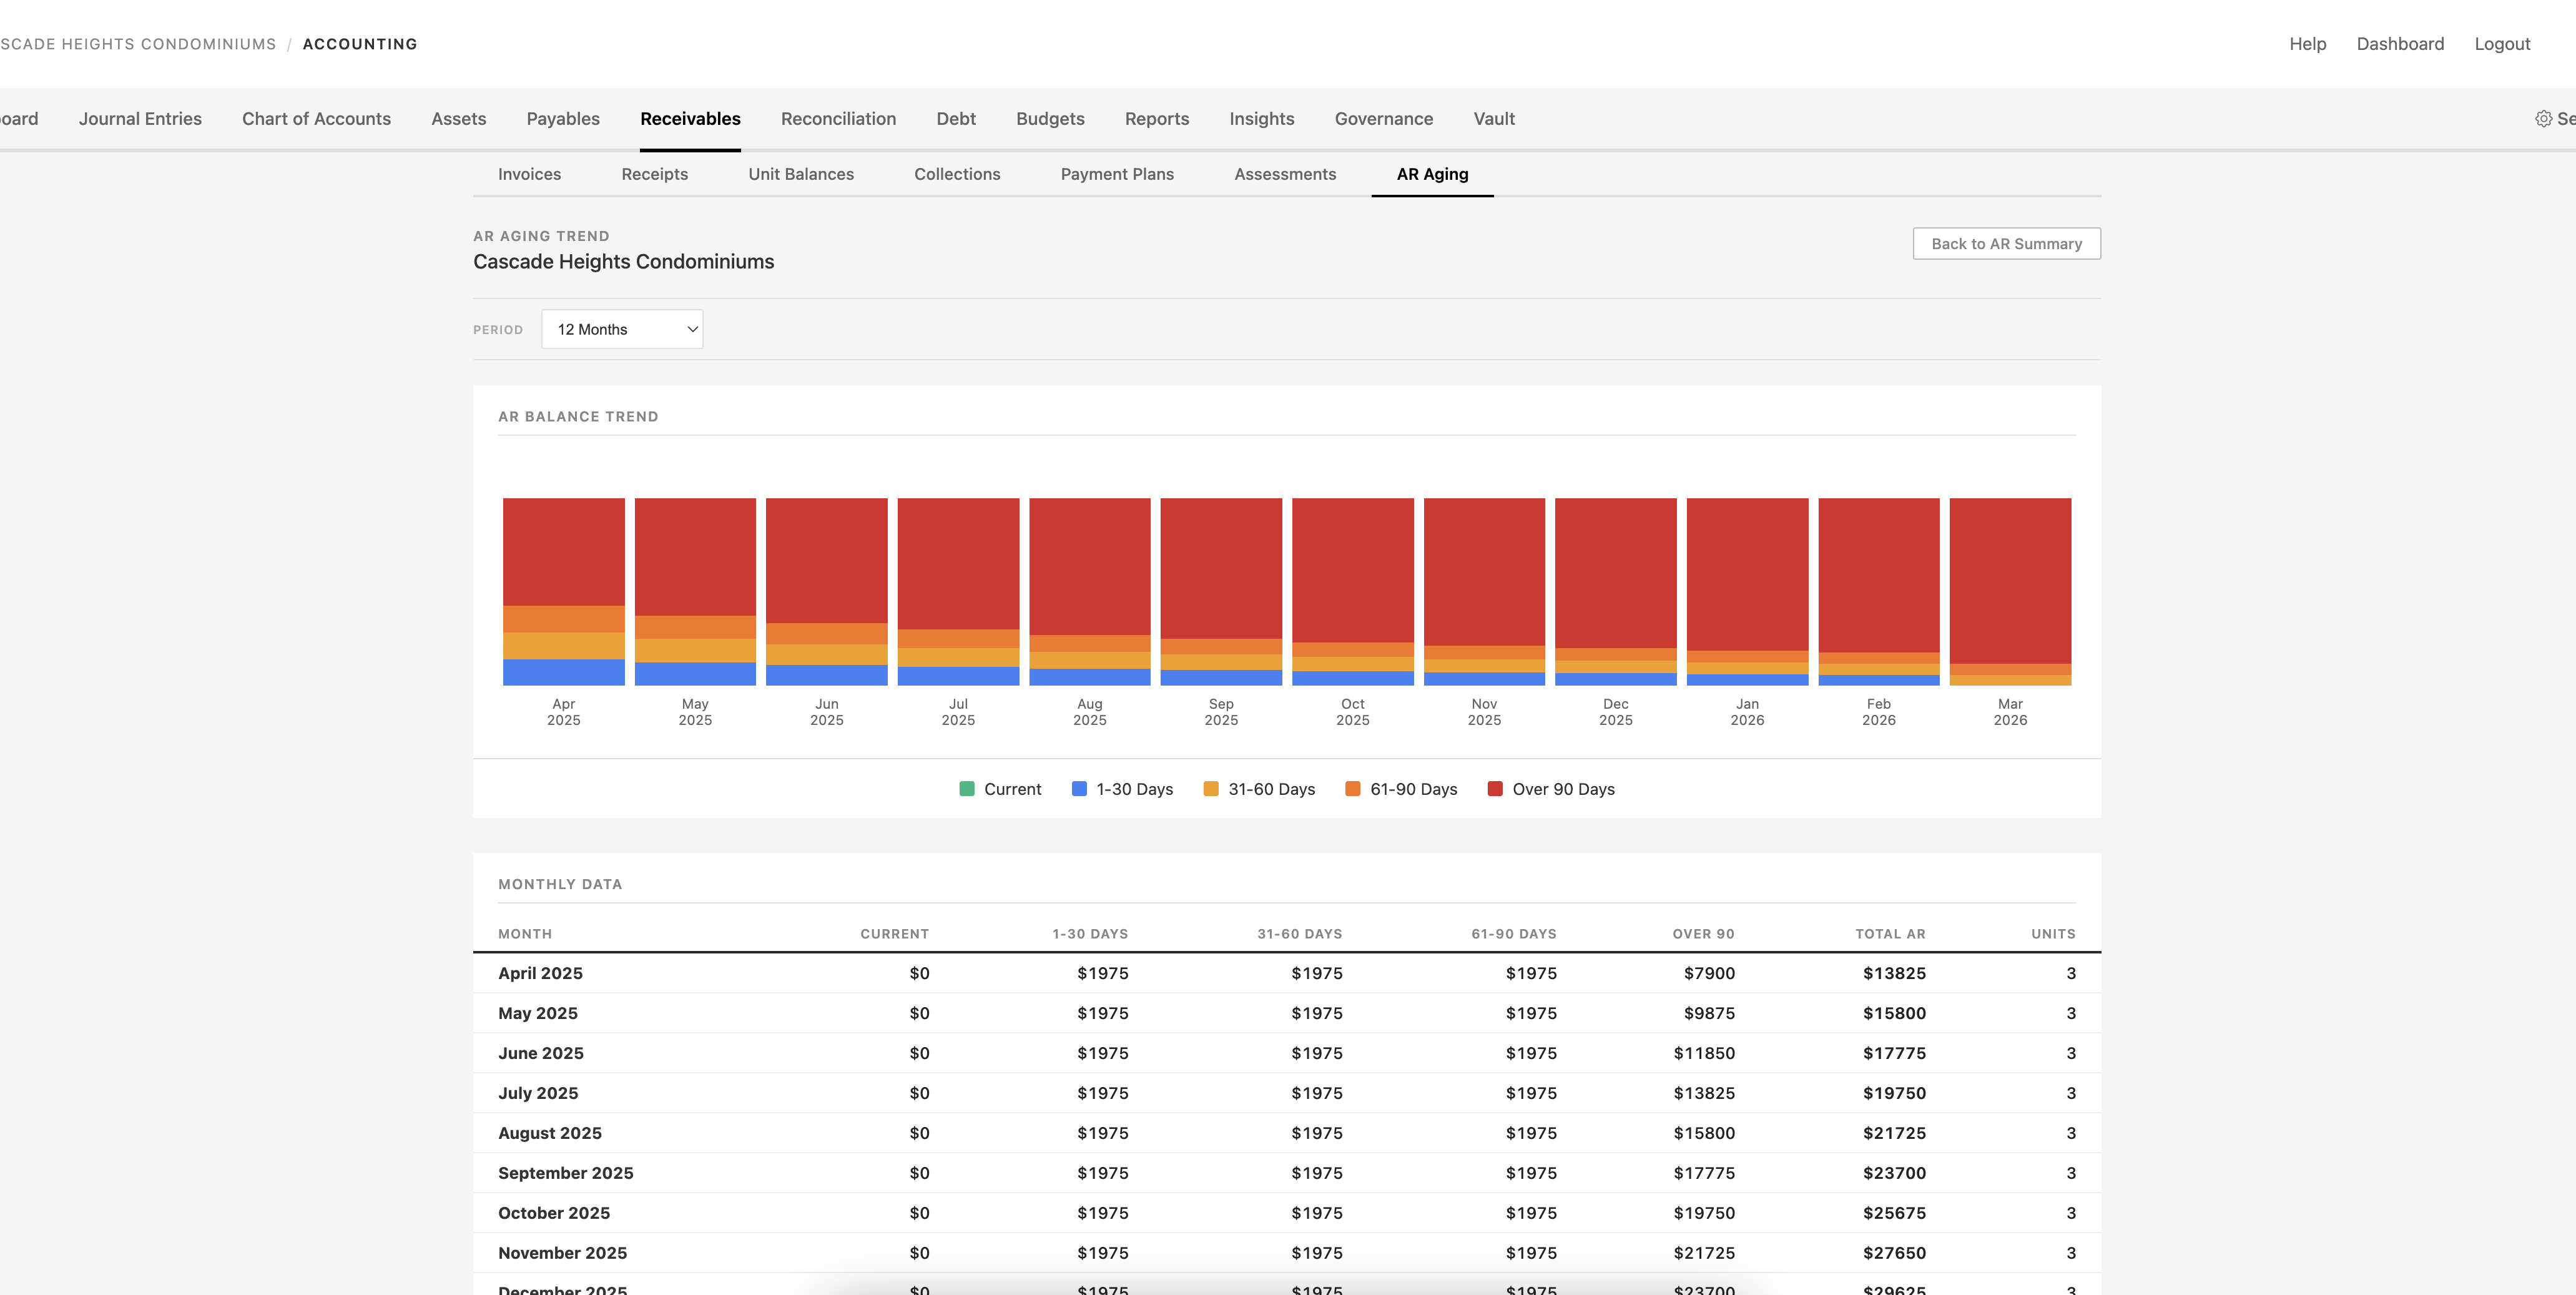This screenshot has height=1295, width=2576.
Task: Toggle the Current legend swatch
Action: click(966, 789)
